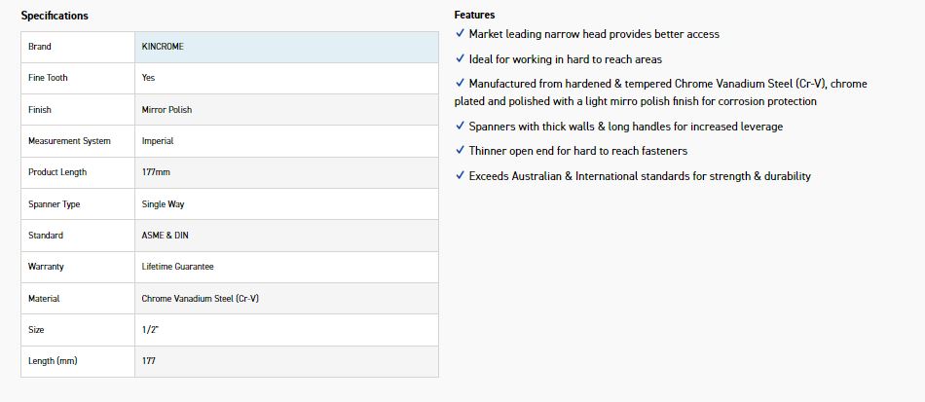
Task: Select the 1/2" size value
Action: point(150,330)
